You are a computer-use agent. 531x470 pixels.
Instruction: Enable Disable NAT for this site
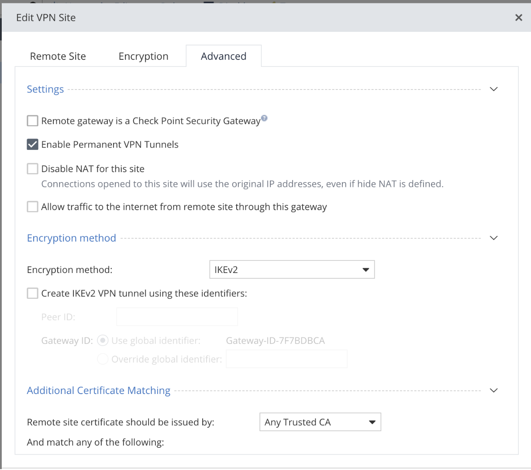tap(33, 169)
